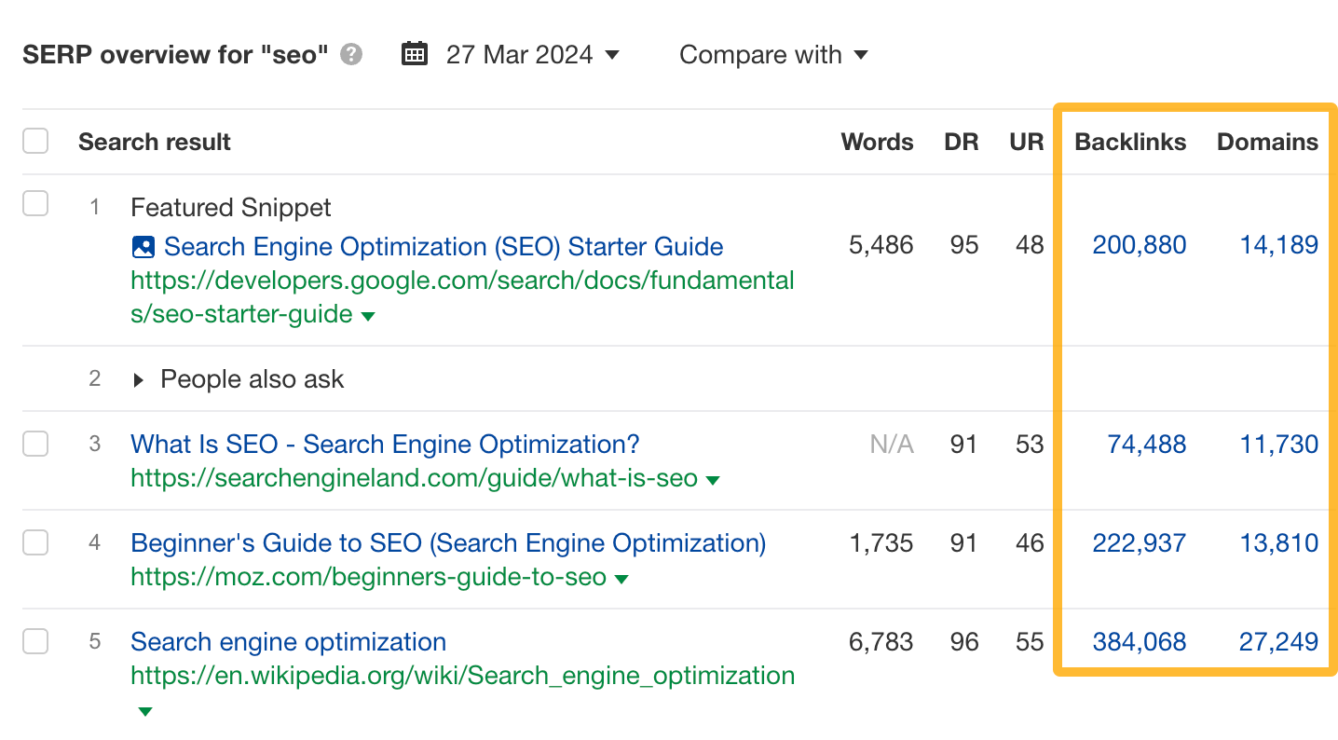Click the 384,068 backlinks value for Wikipedia

1139,641
